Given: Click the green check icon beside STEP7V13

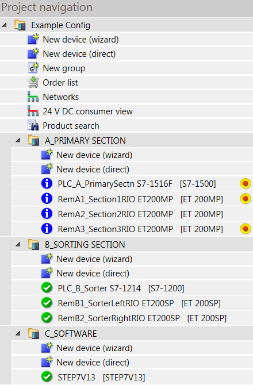Looking at the screenshot, I should click(47, 377).
